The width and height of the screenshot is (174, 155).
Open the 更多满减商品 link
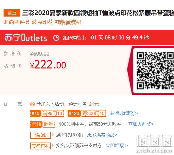(x=102, y=135)
